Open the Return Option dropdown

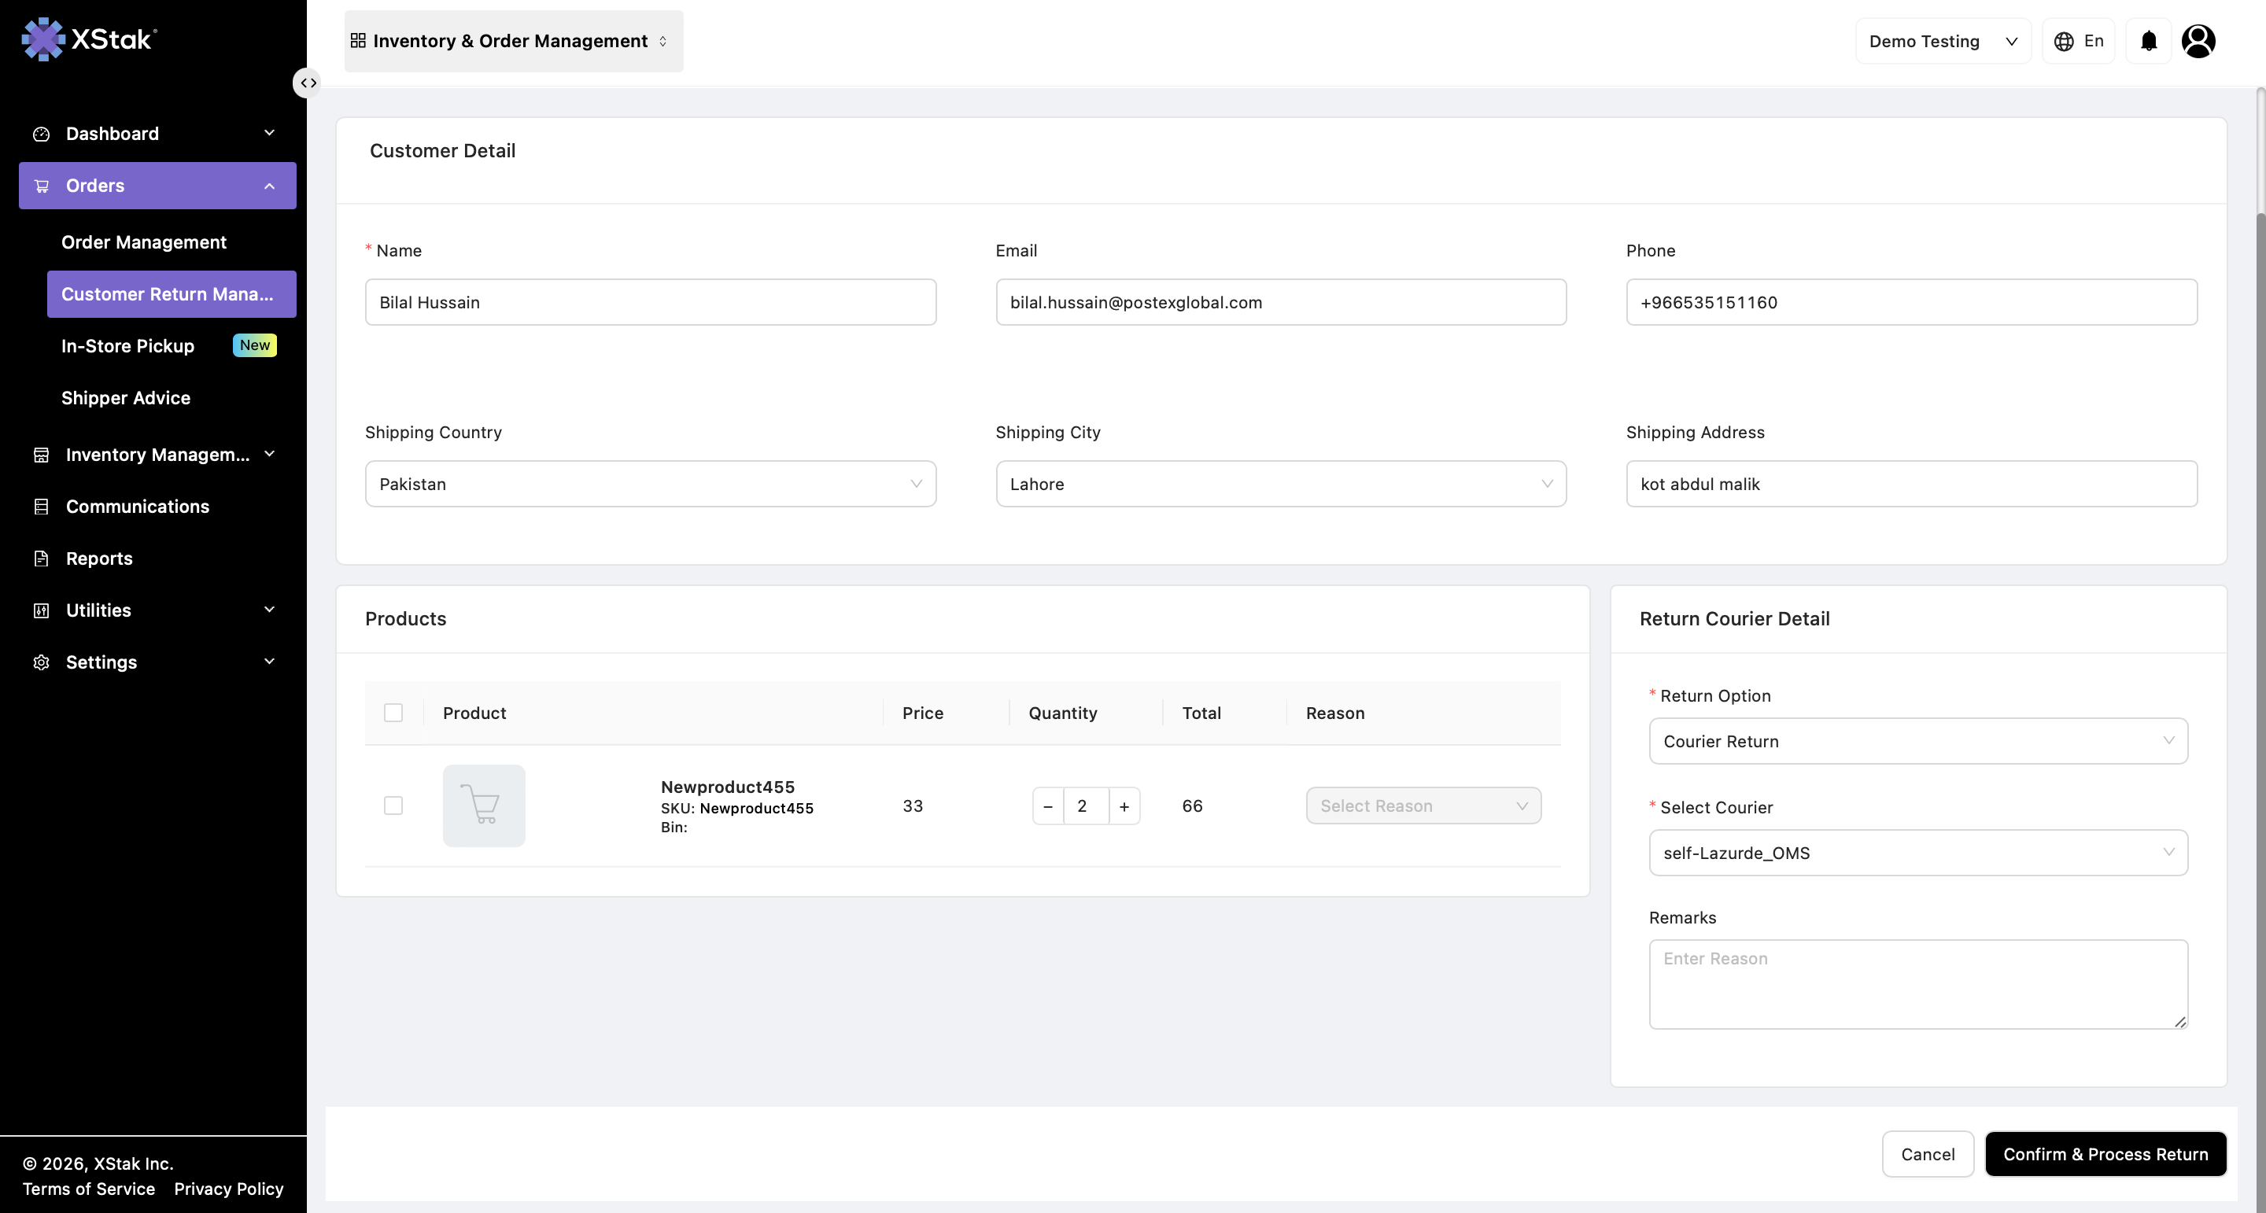1917,742
